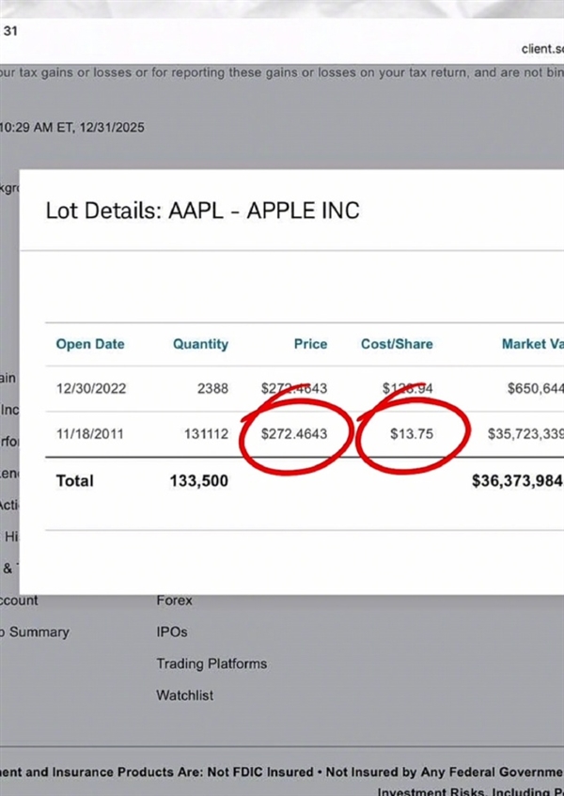Click the circled $13.75 cost per share

413,434
